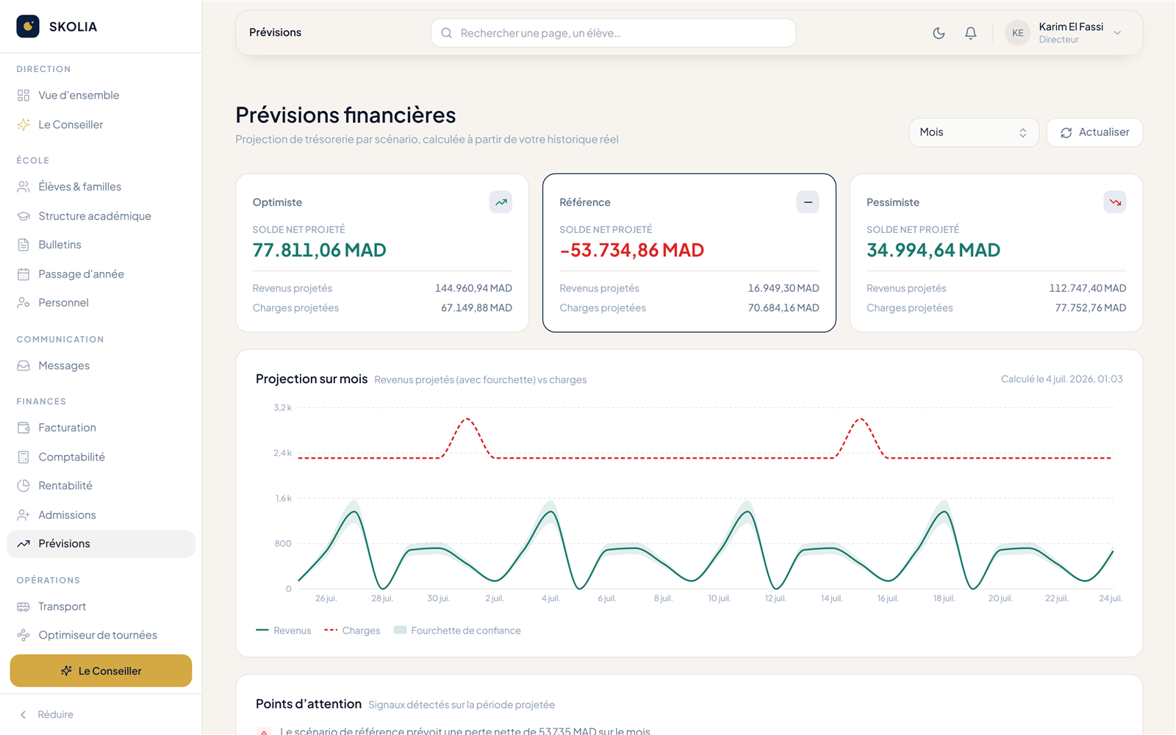Click the 144.960,94 MAD projected revenue value

473,288
